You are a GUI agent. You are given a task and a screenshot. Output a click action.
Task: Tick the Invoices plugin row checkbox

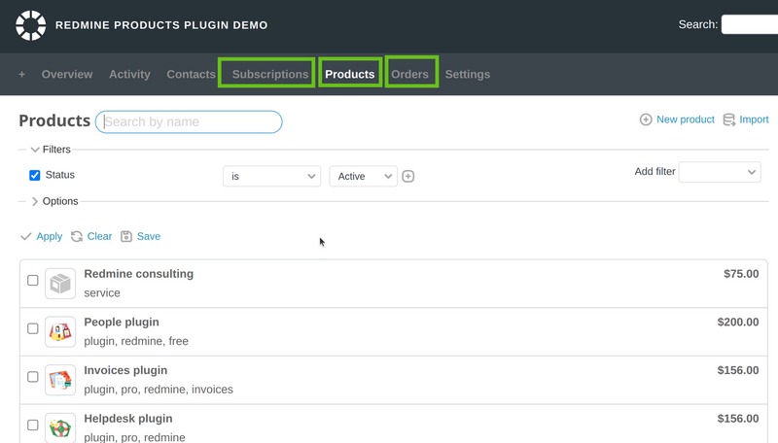click(33, 377)
